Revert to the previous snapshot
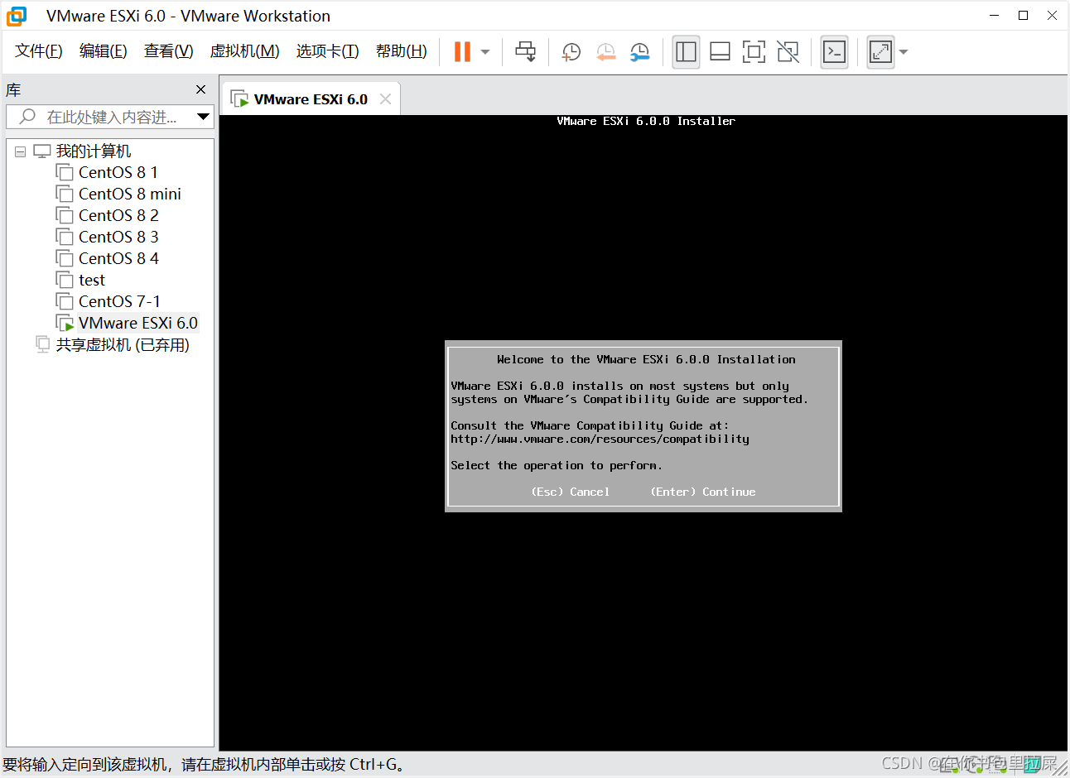Image resolution: width=1070 pixels, height=778 pixels. 606,52
